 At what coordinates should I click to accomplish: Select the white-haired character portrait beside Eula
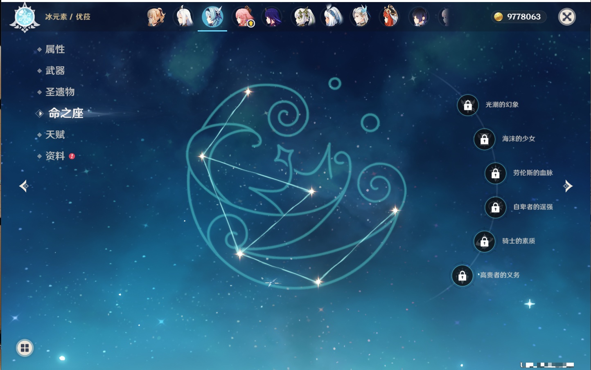[184, 17]
